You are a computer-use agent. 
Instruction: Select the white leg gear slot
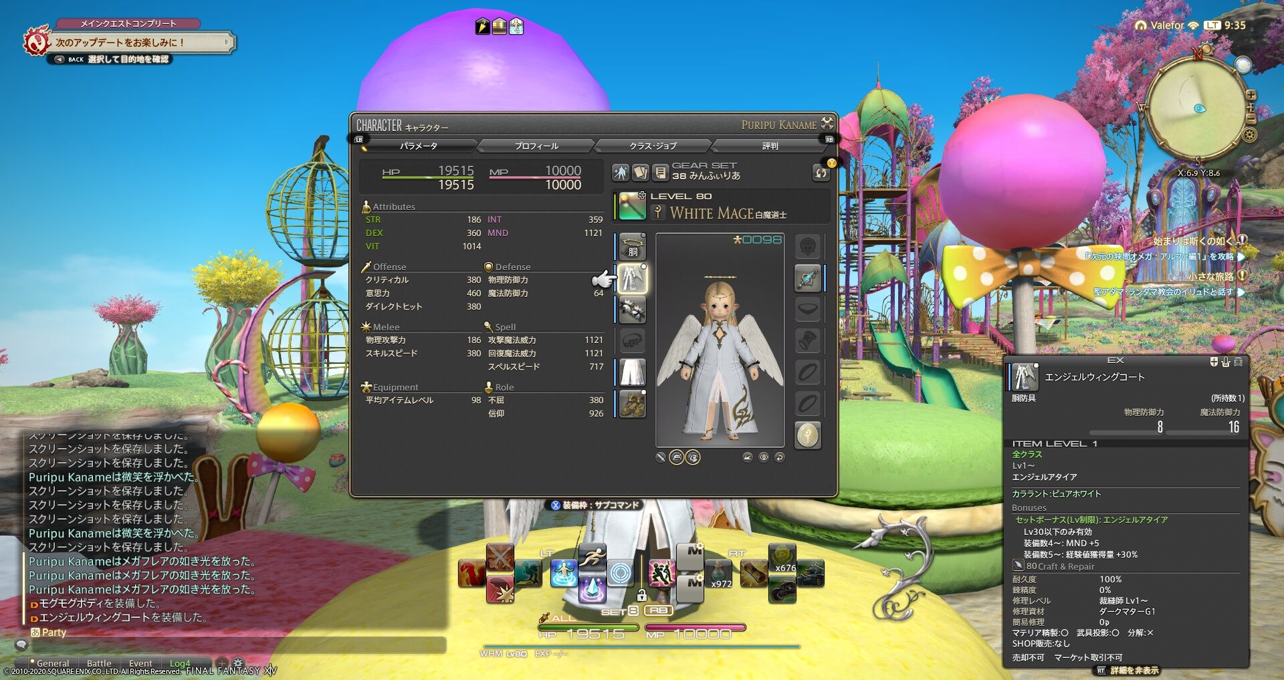632,373
